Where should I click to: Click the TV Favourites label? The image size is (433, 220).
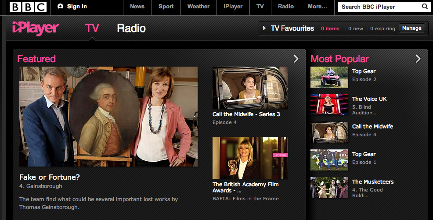[x=292, y=28]
